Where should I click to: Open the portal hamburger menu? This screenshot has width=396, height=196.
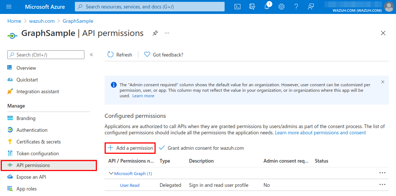pos(9,7)
